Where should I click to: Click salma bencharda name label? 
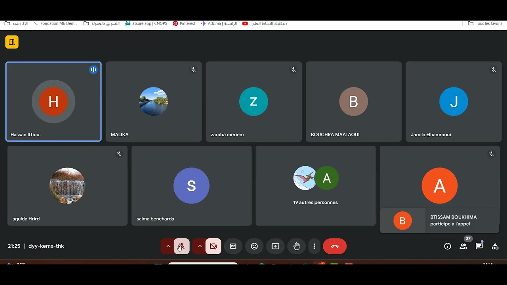tap(155, 218)
